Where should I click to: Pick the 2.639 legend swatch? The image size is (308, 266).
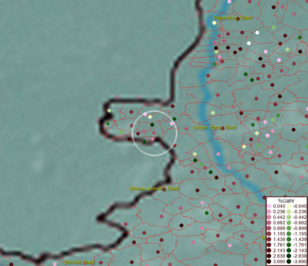click(269, 256)
